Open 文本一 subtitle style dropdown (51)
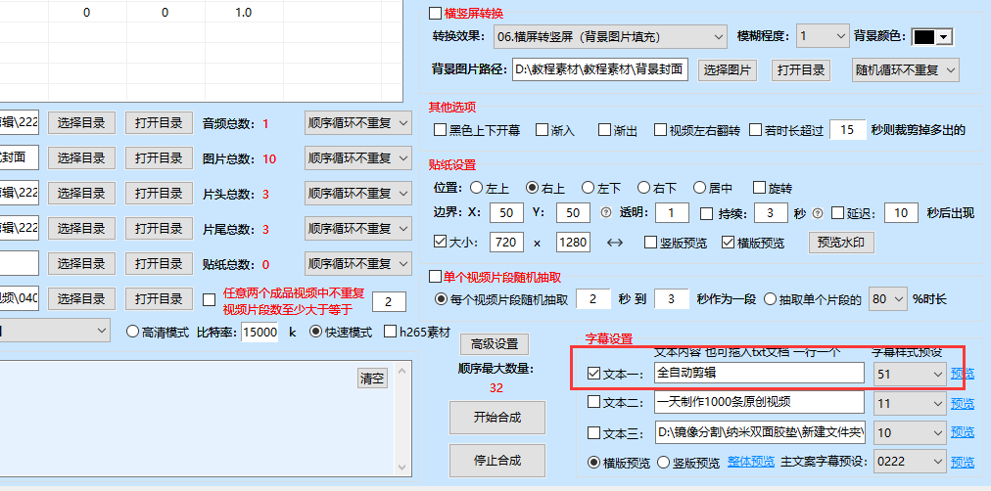 (x=910, y=374)
